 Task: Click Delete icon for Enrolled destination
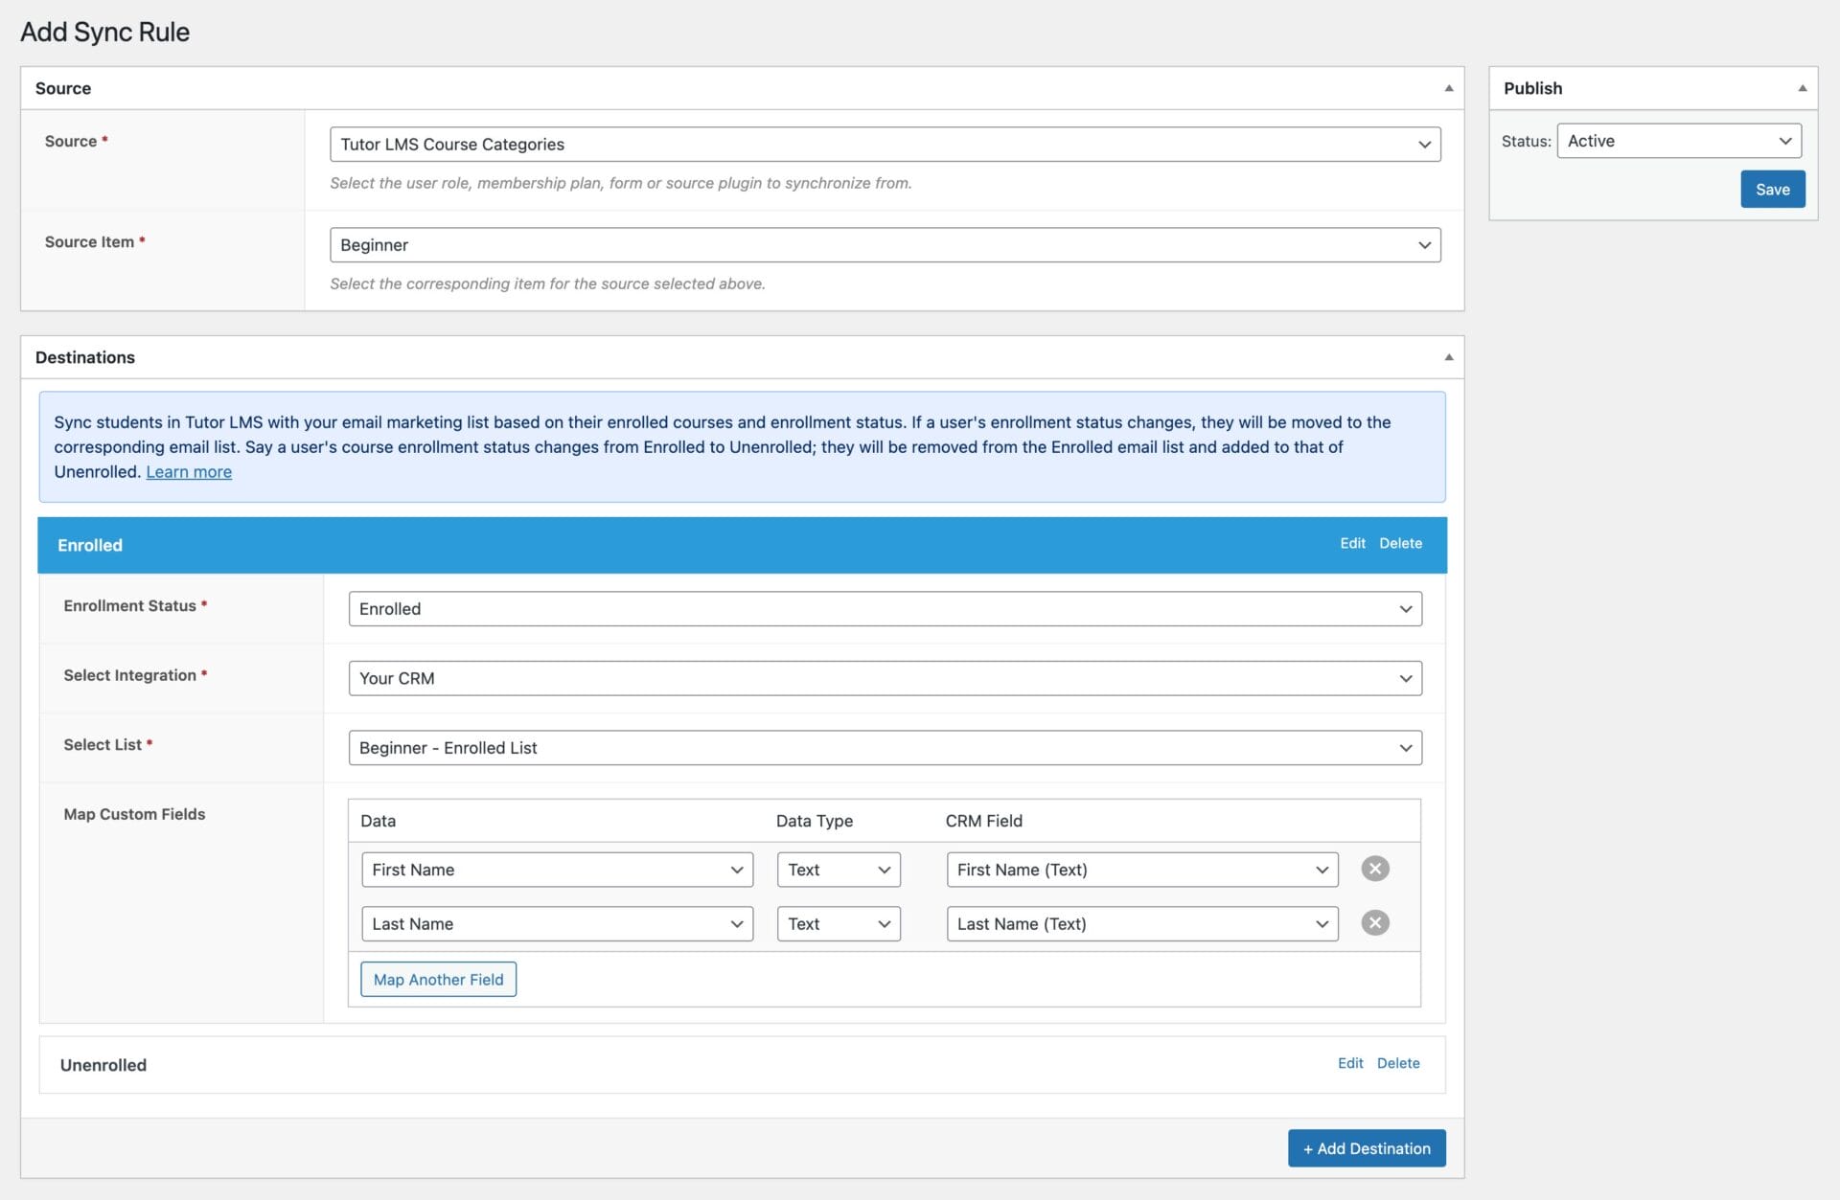(1401, 543)
